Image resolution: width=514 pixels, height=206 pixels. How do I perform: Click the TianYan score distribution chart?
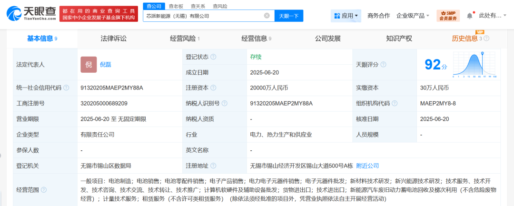pos(474,65)
